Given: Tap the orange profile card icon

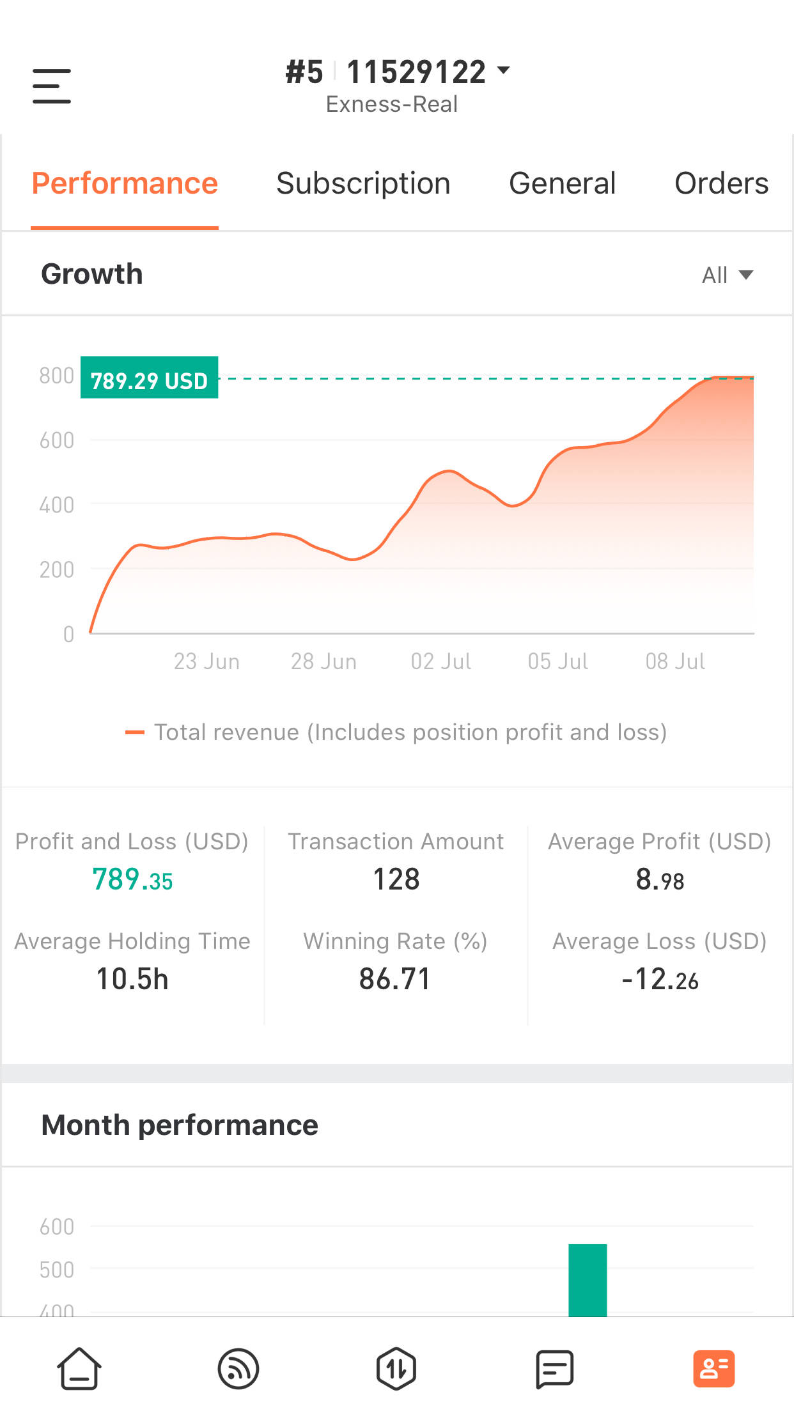Looking at the screenshot, I should 713,1369.
